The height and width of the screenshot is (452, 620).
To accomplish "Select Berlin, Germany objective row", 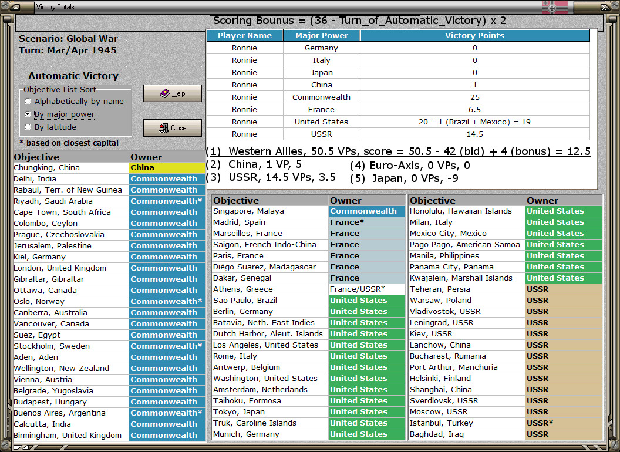I will (308, 312).
